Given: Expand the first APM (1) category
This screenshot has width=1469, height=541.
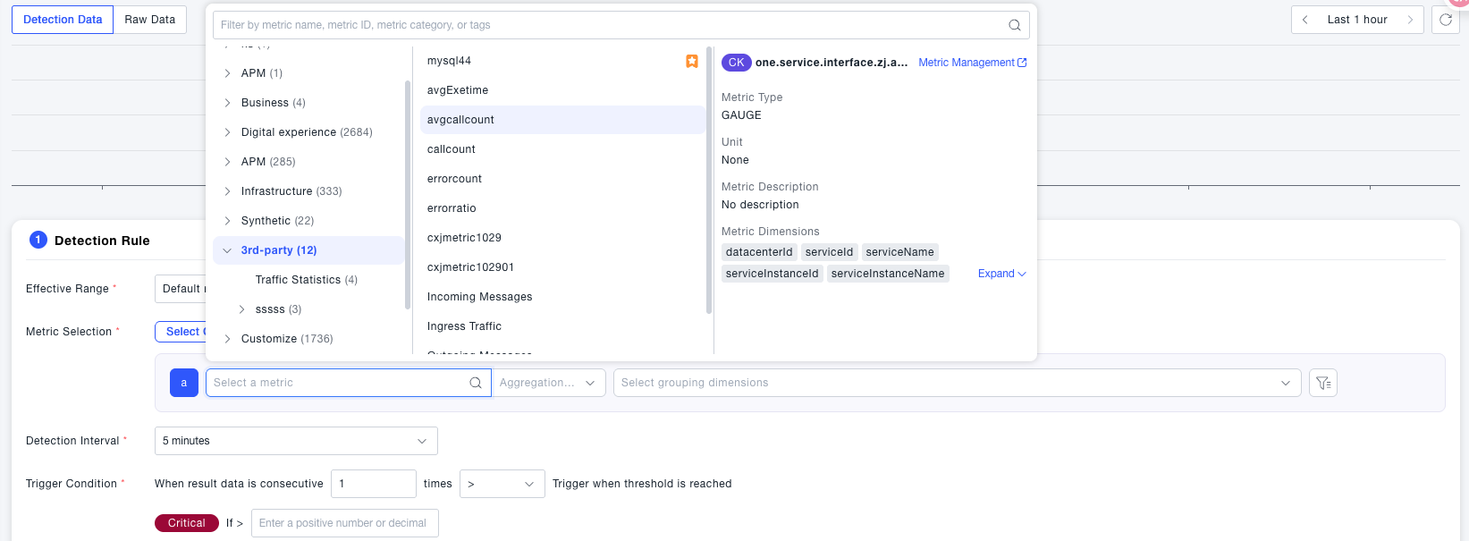Looking at the screenshot, I should point(227,73).
